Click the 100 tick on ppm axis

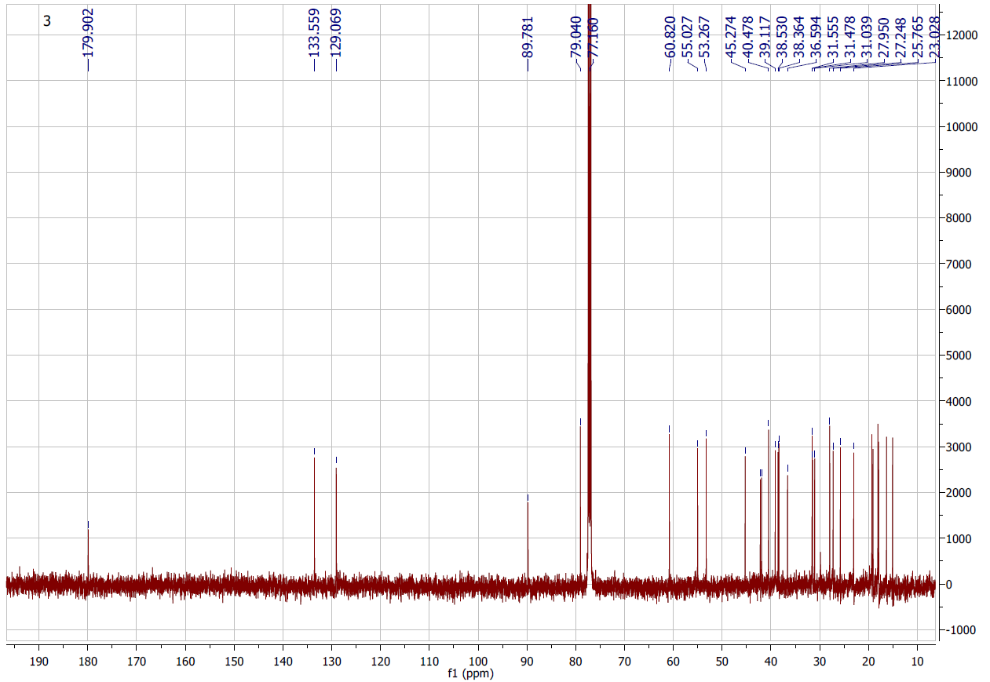[478, 661]
